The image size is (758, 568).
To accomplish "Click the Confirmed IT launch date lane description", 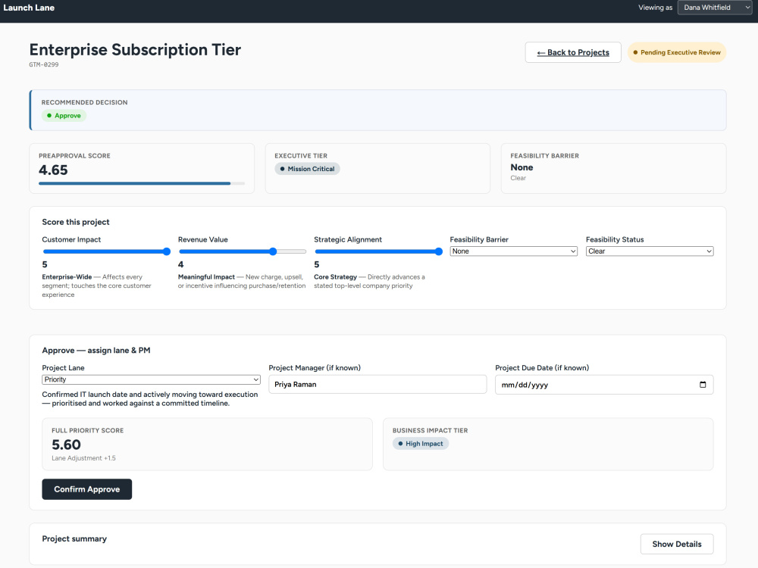I will coord(150,399).
